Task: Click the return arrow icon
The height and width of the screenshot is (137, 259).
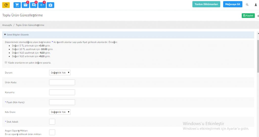Action: pos(42,5)
